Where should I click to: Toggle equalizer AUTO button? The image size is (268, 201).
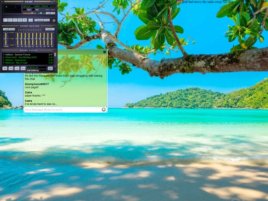11,29
